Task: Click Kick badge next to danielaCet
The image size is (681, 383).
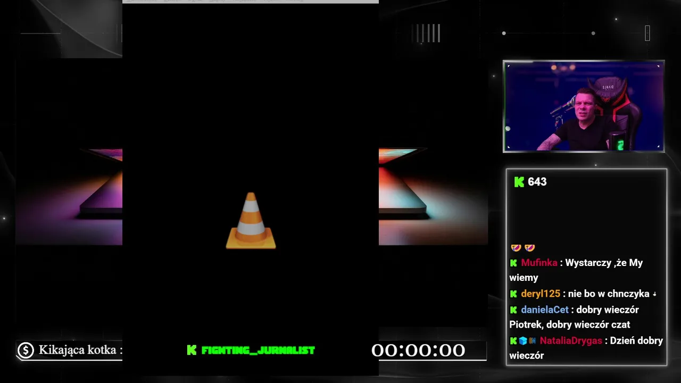Action: (513, 310)
